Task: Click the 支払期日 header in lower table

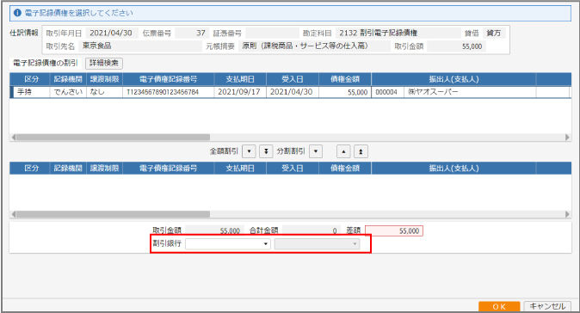Action: (x=240, y=169)
